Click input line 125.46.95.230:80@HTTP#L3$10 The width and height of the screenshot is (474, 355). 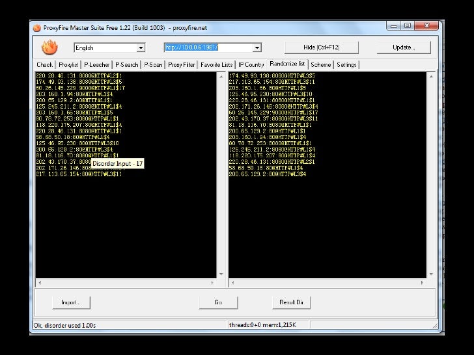point(77,143)
